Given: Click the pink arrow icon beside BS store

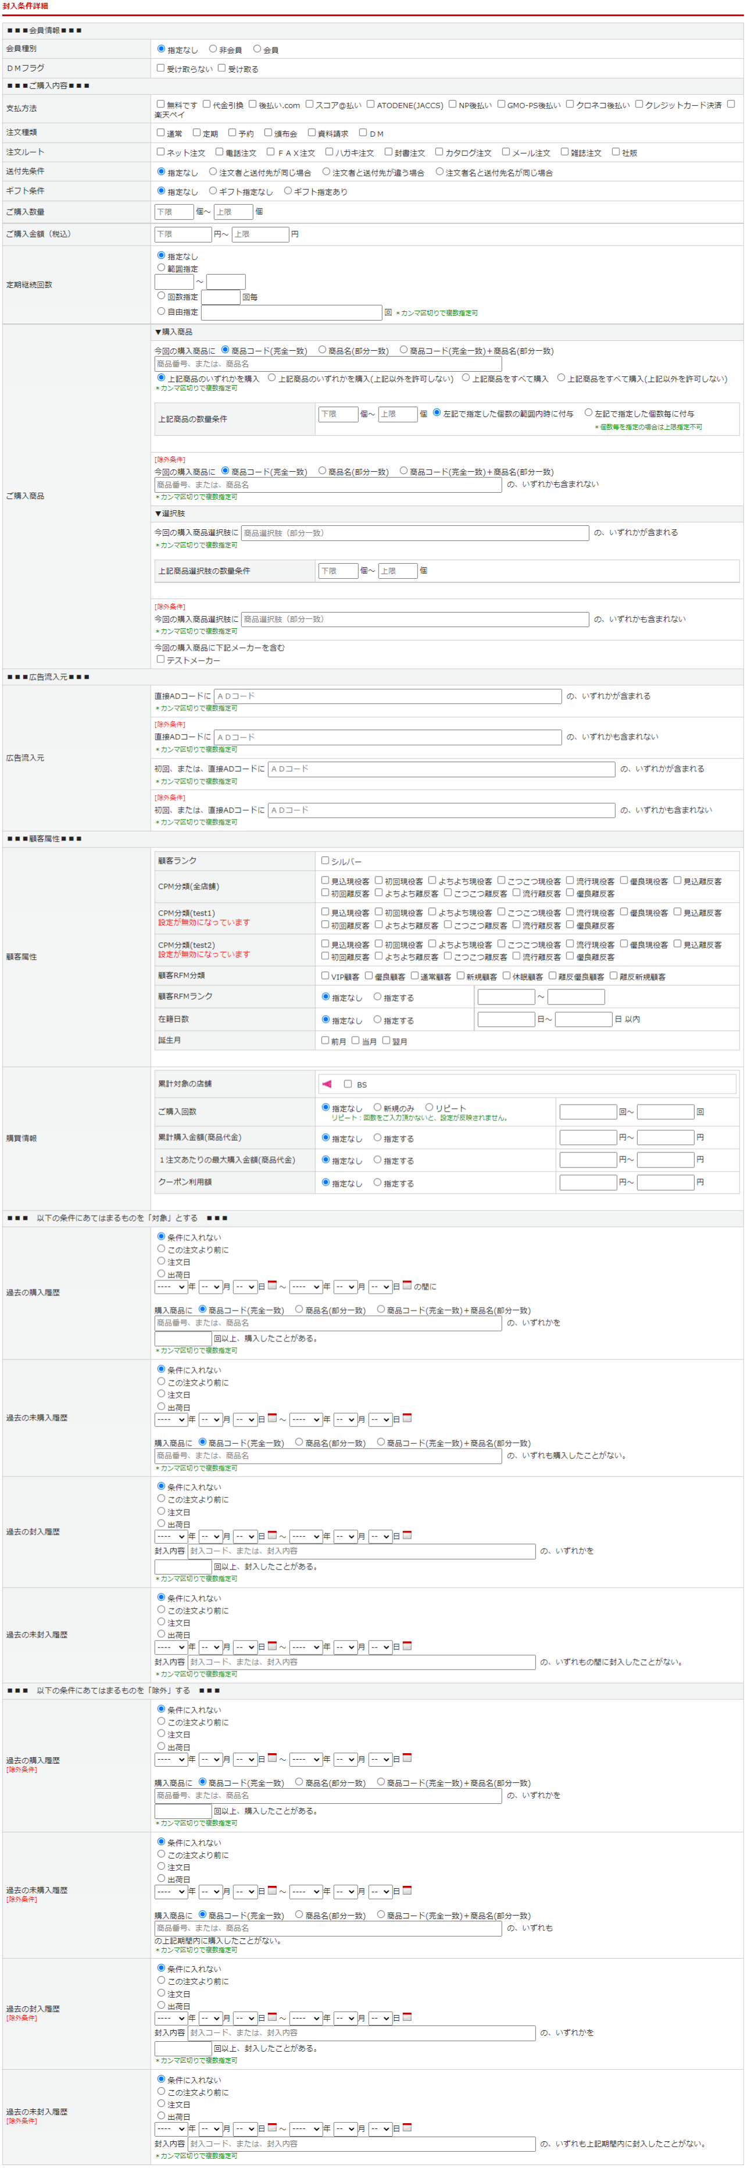Looking at the screenshot, I should tap(327, 1083).
